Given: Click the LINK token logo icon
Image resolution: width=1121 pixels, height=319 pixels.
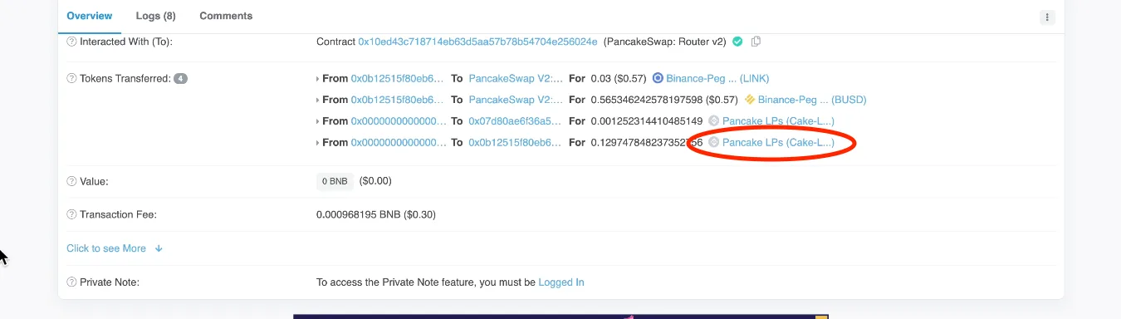Looking at the screenshot, I should 658,78.
